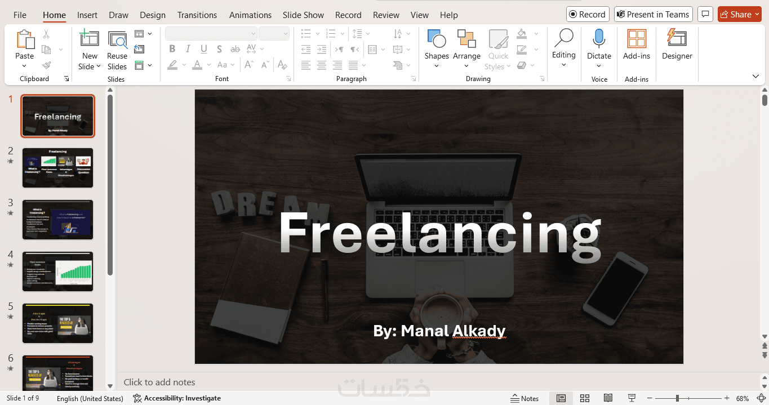Toggle Italic formatting
Image resolution: width=769 pixels, height=405 pixels.
click(188, 49)
